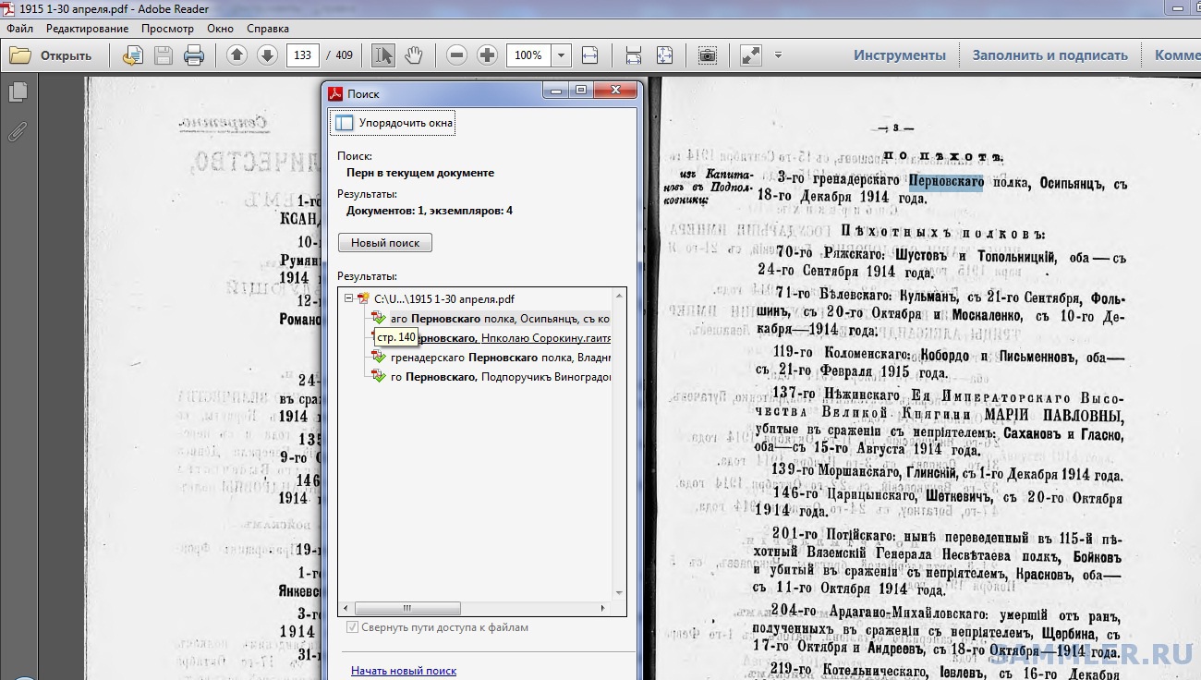Activate the hand pan tool
The image size is (1201, 680).
point(414,55)
